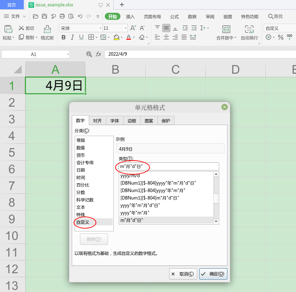Click the magnifier icon beside fx
296x292 pixels.
[89, 54]
